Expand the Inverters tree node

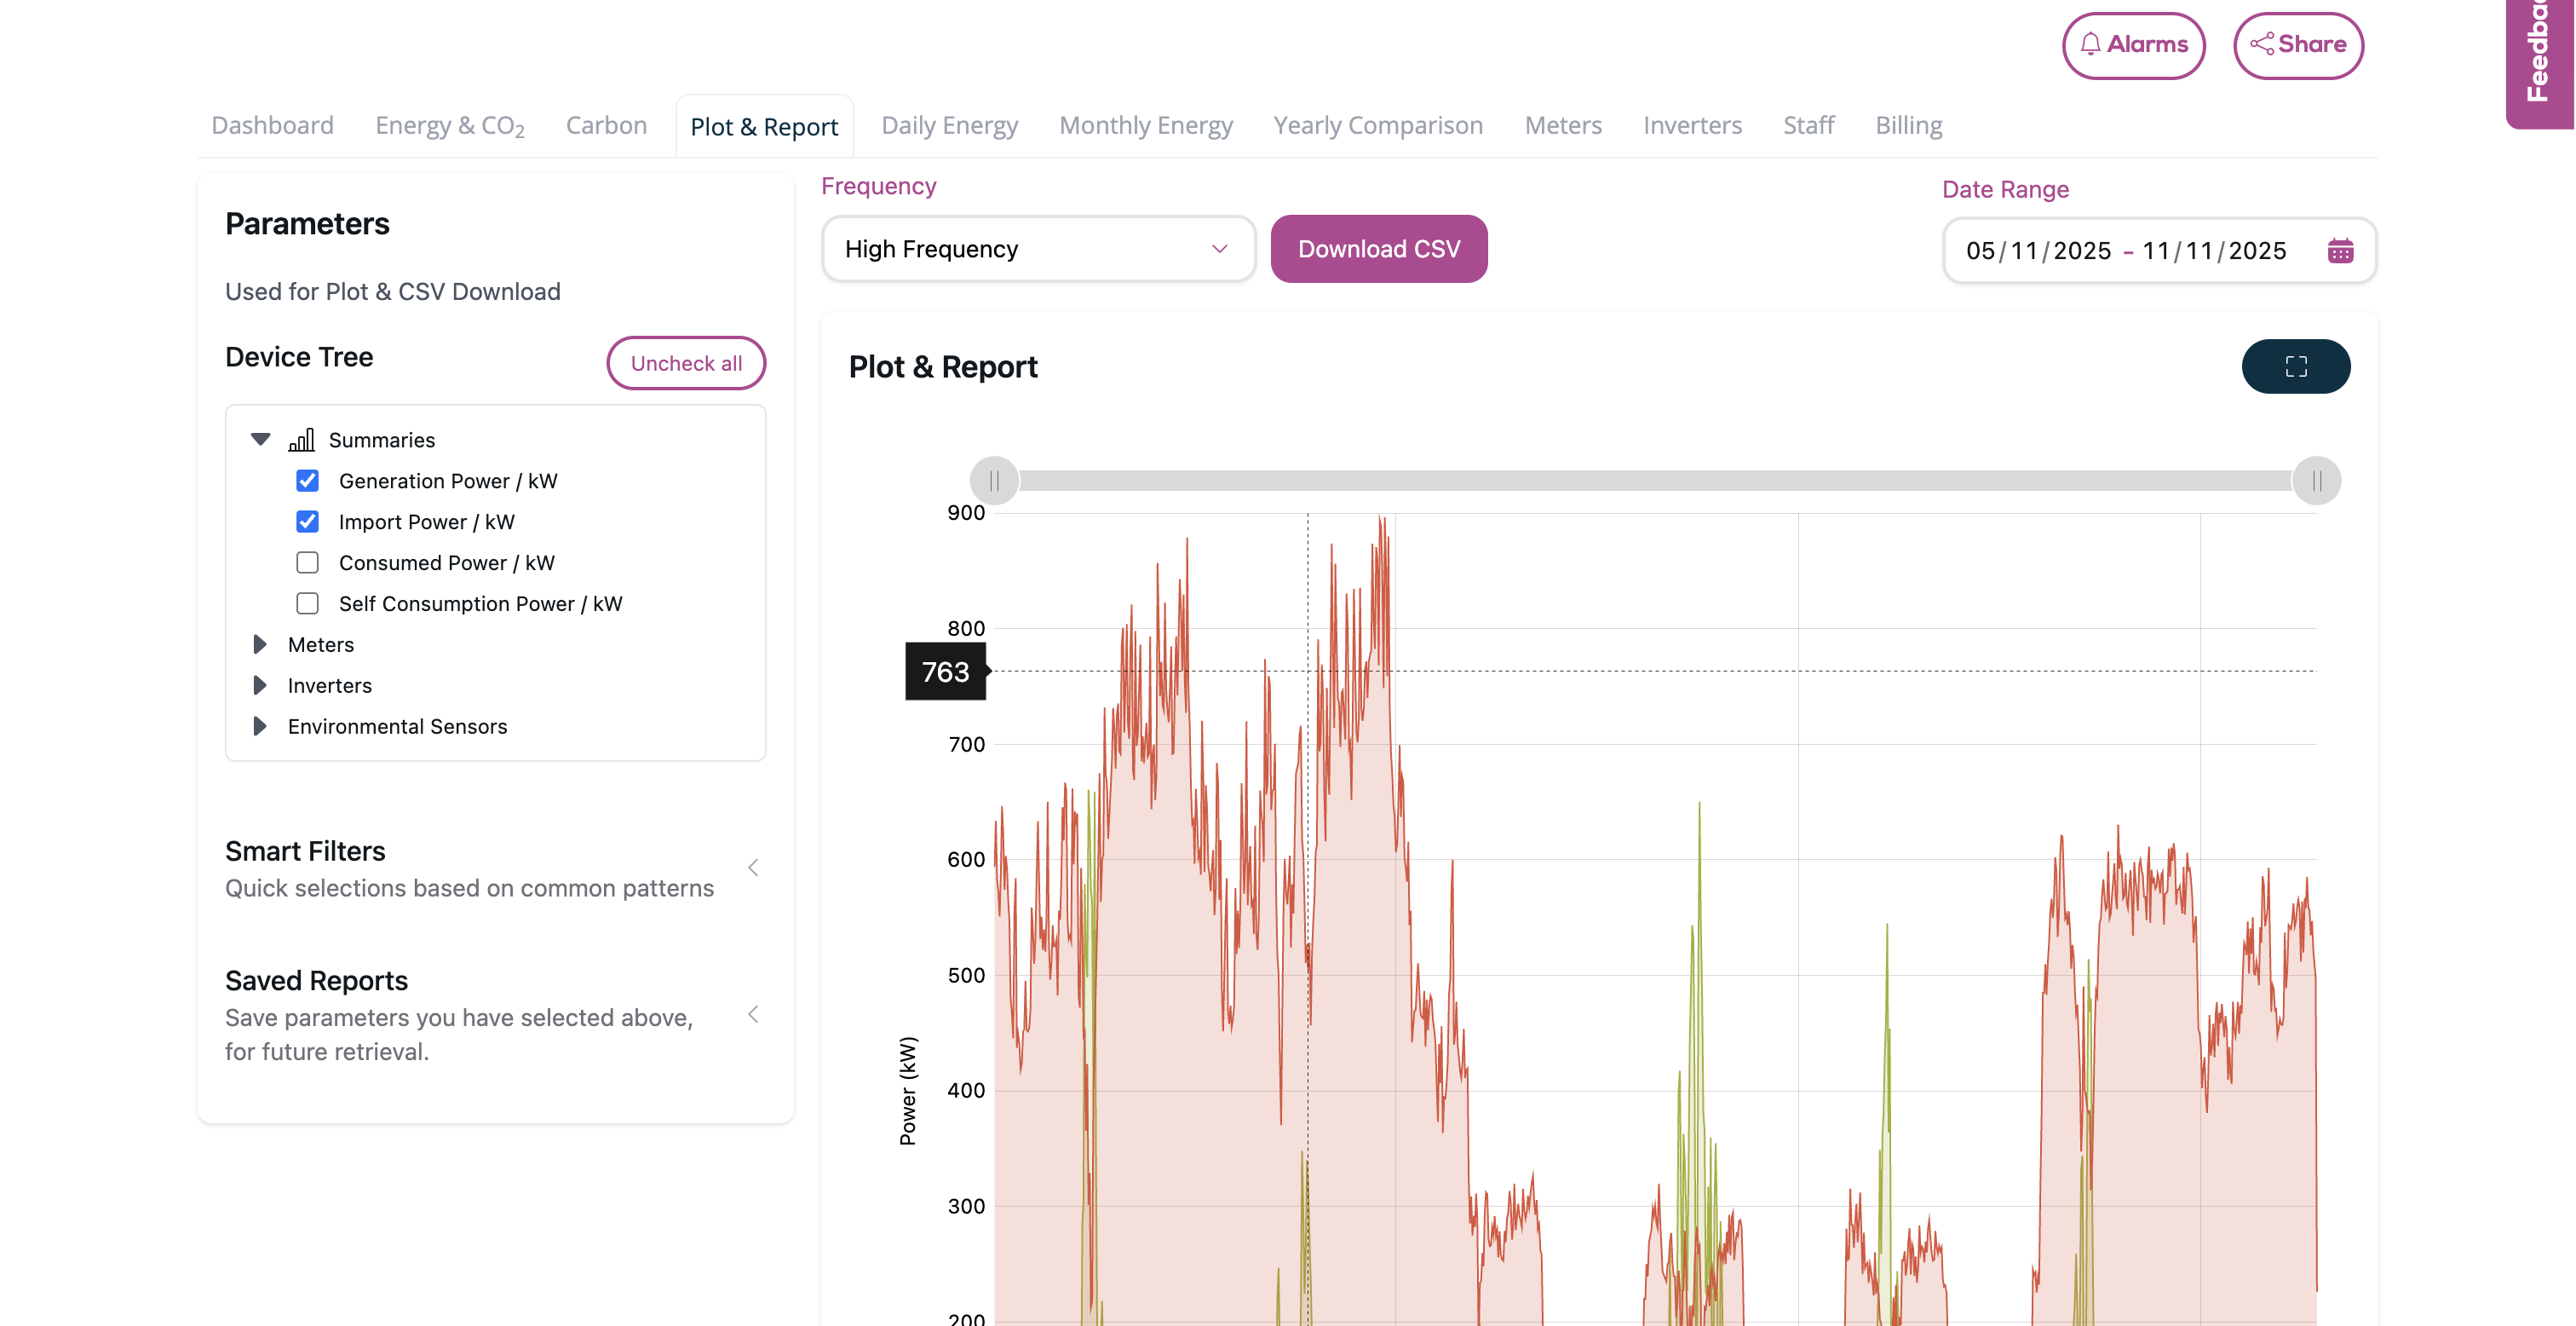click(260, 685)
